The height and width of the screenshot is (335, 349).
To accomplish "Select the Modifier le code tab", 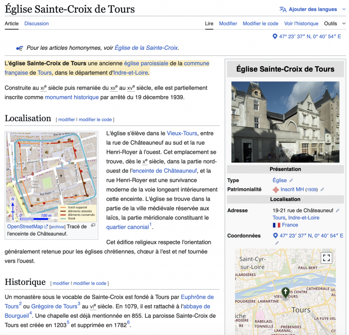I will click(260, 24).
